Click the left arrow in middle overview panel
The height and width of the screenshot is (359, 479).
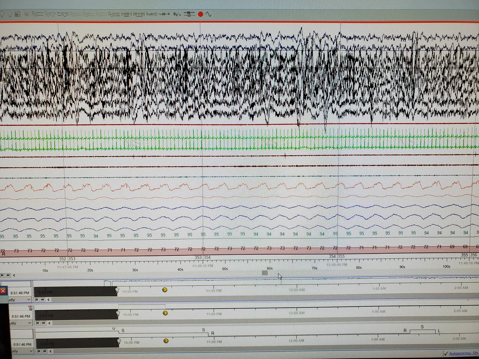tap(50, 323)
